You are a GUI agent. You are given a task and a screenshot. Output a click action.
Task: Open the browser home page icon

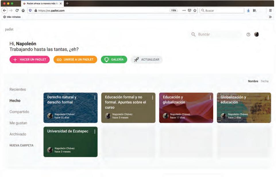(x=23, y=10)
